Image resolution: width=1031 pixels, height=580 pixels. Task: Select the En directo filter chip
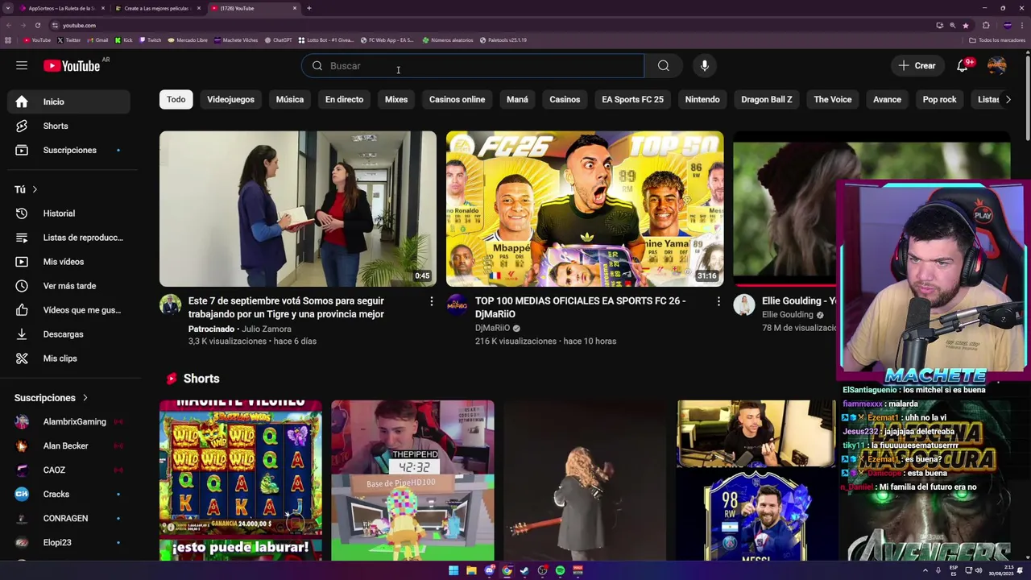344,100
